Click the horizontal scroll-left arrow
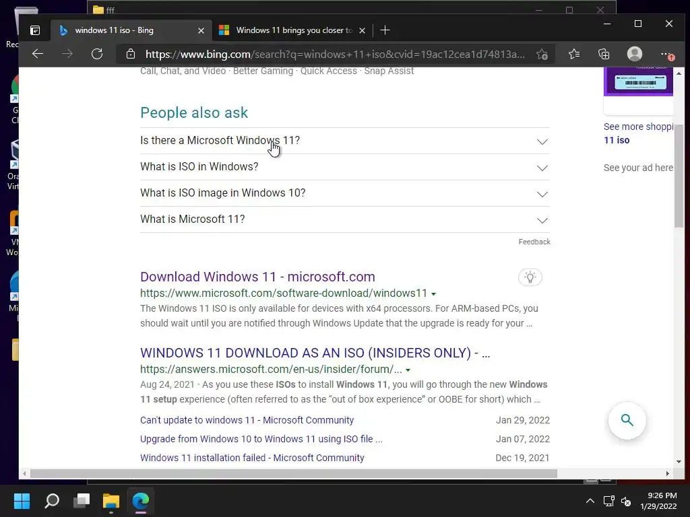Image resolution: width=690 pixels, height=517 pixels. tap(24, 473)
